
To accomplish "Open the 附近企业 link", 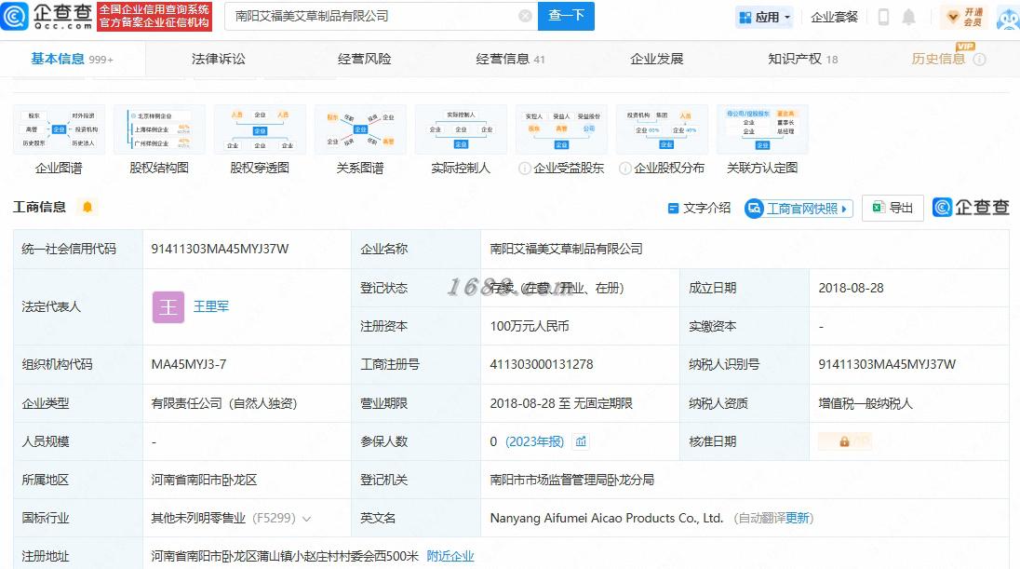I will pyautogui.click(x=450, y=556).
